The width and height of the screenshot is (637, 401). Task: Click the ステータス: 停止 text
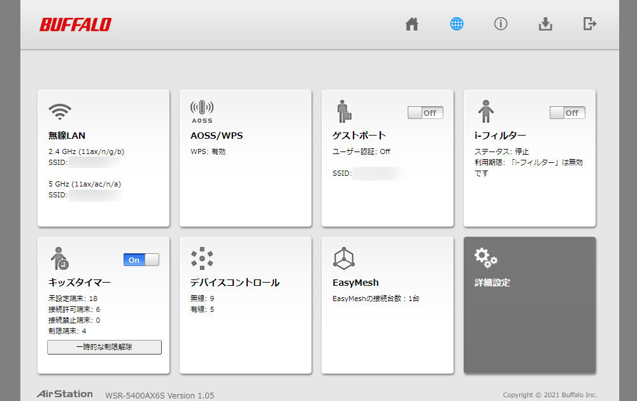[502, 151]
